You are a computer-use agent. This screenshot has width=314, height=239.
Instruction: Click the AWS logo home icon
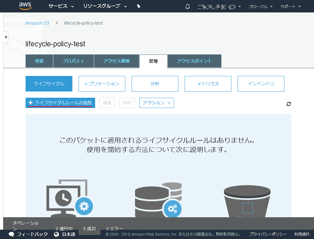25,6
